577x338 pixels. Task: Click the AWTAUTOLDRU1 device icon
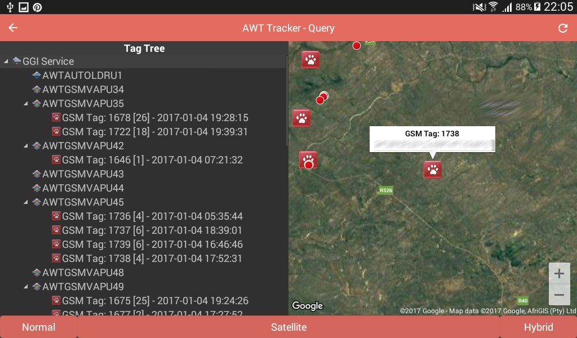(37, 75)
